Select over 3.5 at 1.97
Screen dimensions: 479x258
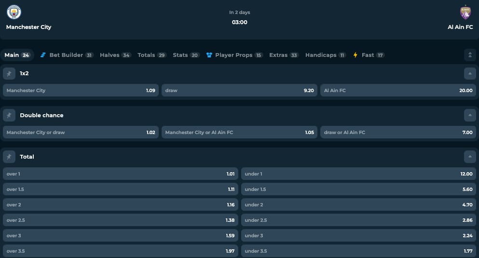coord(121,251)
